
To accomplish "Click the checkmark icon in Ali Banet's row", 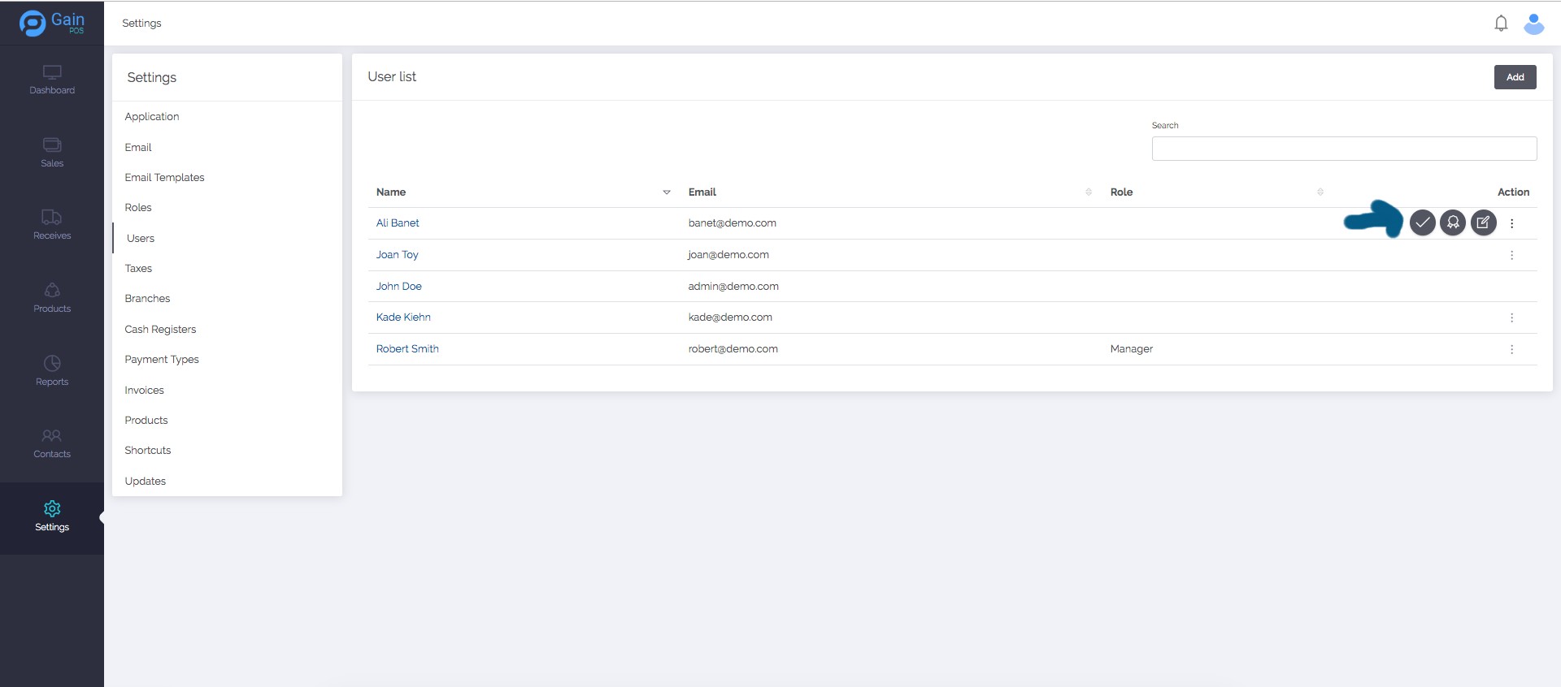I will pos(1422,223).
